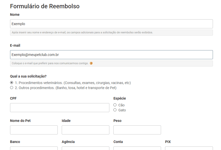Click the empty CPF input box
Viewport: 221px width, 150px height.
[60, 108]
